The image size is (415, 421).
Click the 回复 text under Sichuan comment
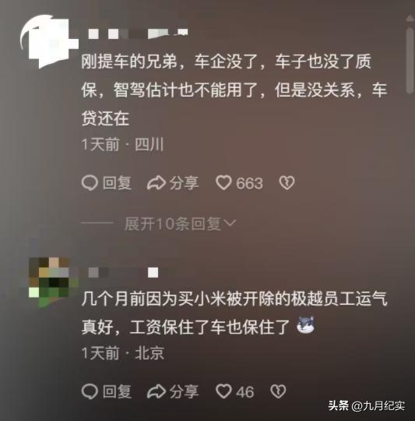[x=117, y=183]
